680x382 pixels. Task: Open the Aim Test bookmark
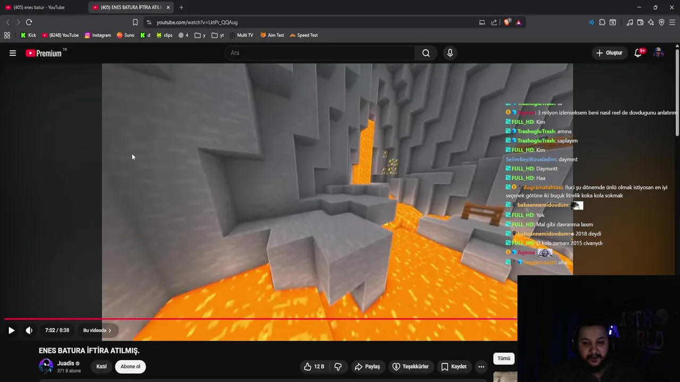(x=272, y=36)
